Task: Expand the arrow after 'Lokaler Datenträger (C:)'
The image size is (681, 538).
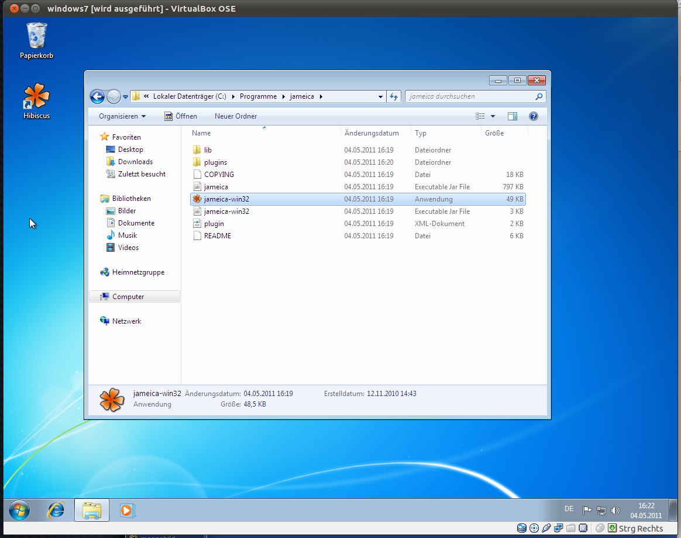Action: point(233,96)
